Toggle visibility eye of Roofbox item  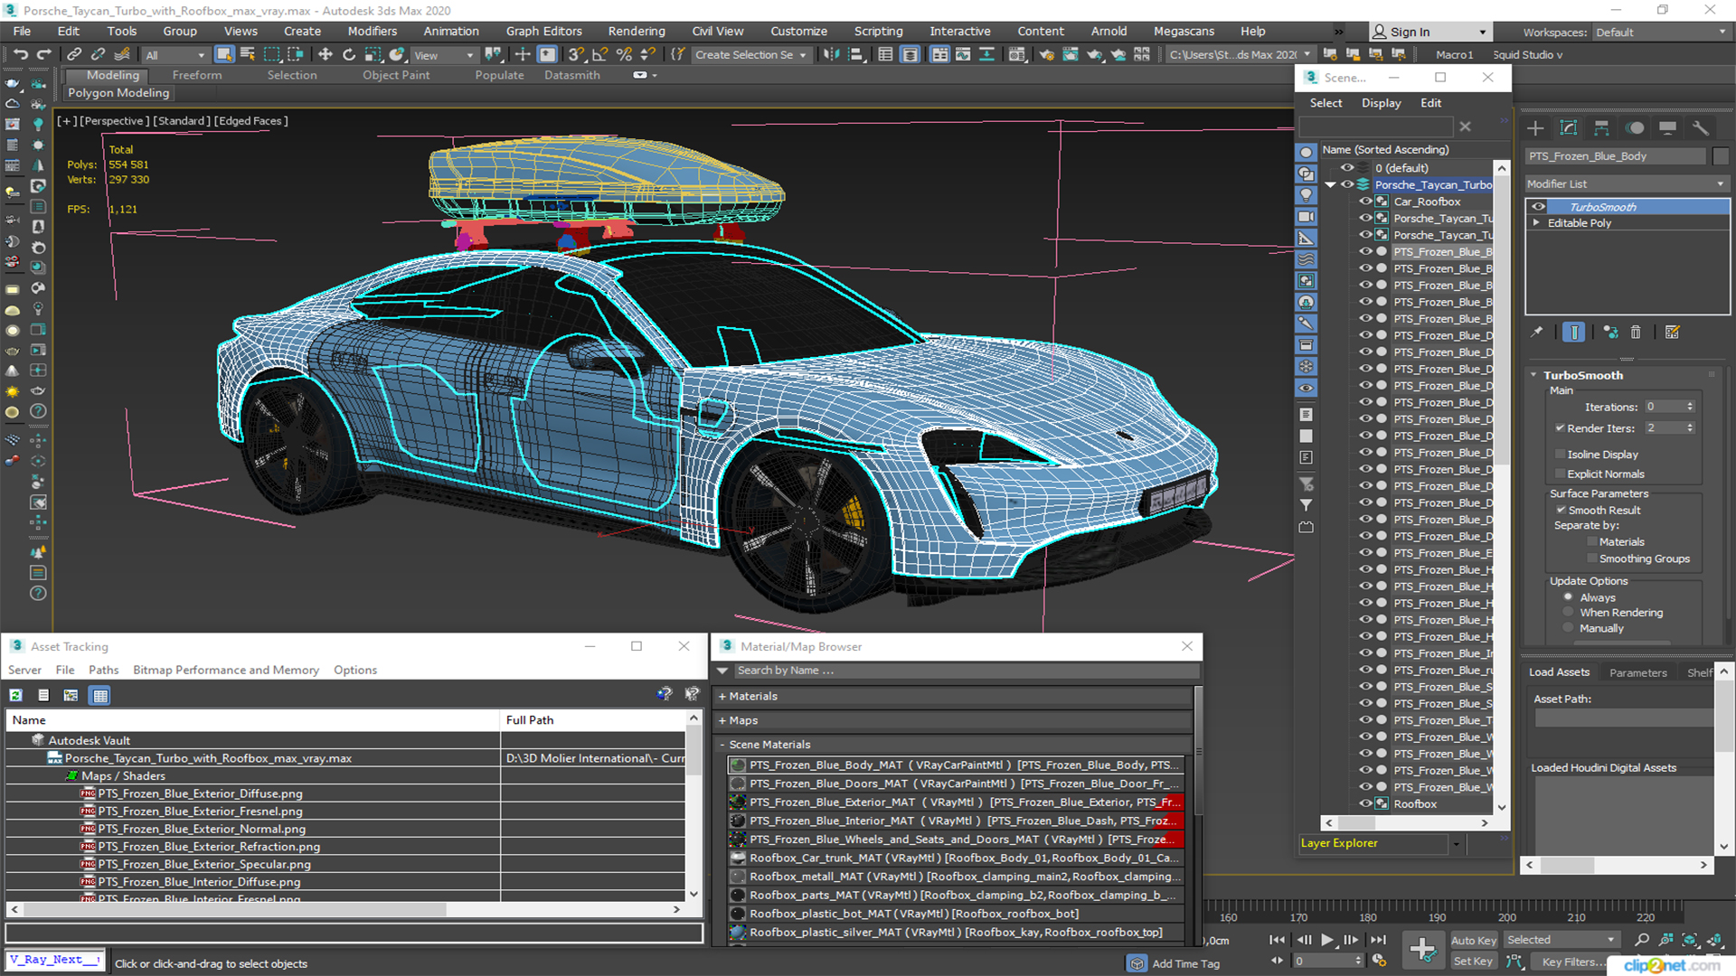[x=1365, y=803]
